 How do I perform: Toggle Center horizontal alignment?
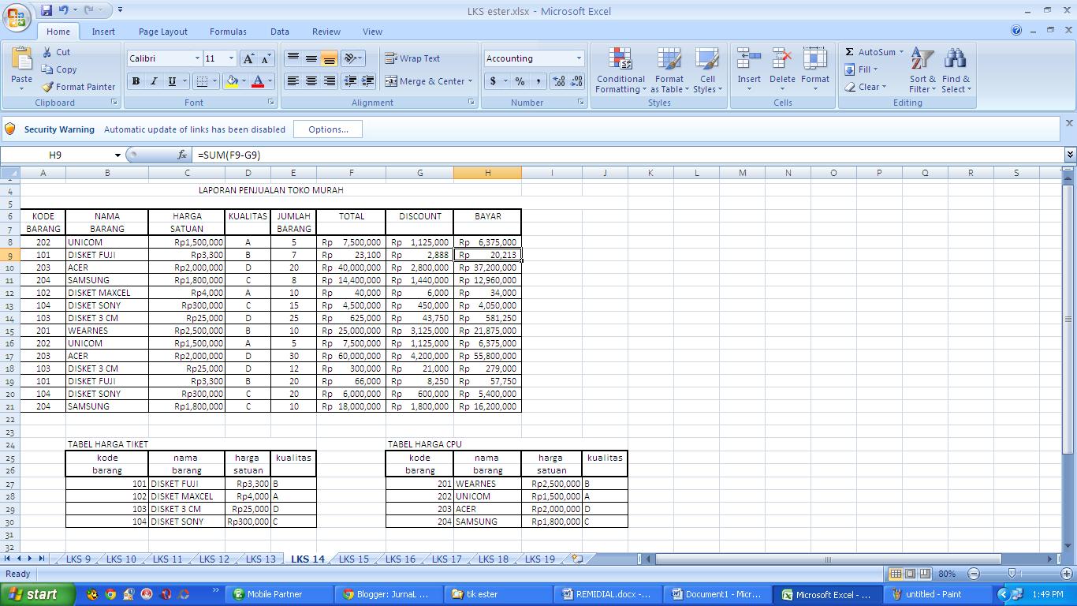tap(311, 81)
